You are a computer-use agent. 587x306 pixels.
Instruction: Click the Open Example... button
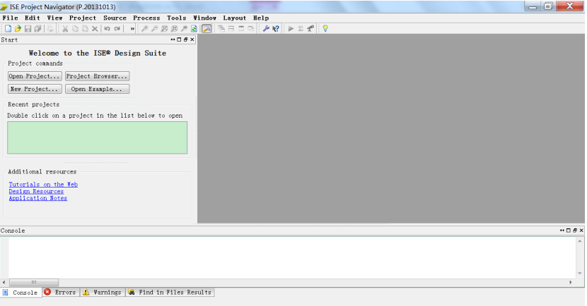[x=98, y=89]
